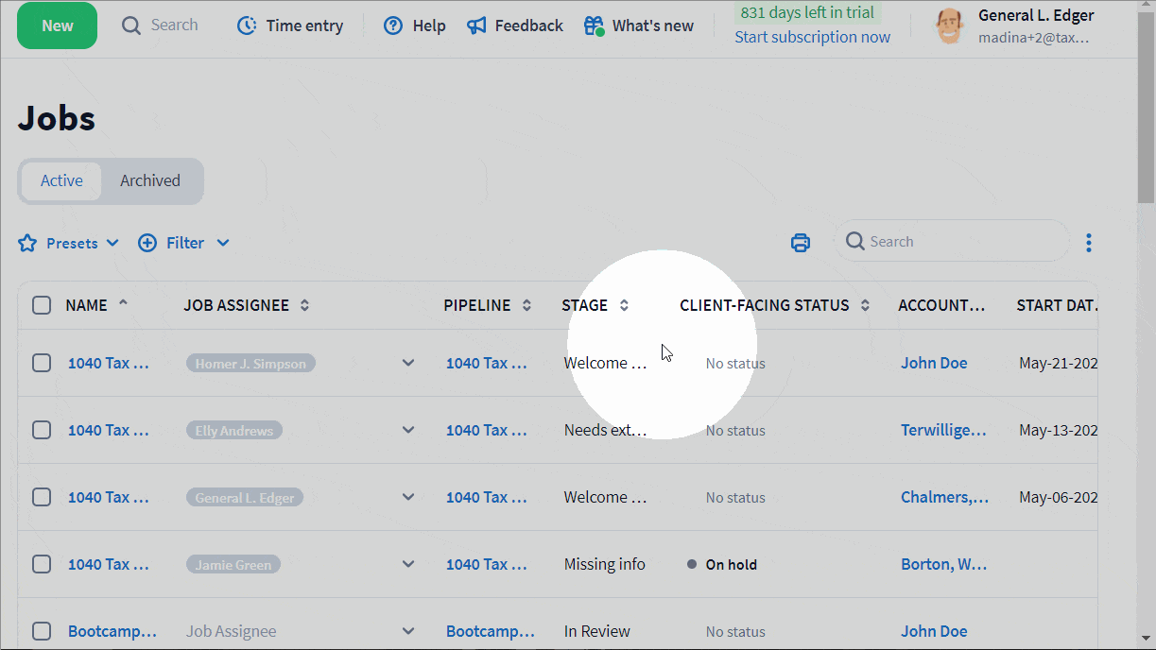Click the printer icon above the table
This screenshot has height=650, width=1156.
(801, 243)
